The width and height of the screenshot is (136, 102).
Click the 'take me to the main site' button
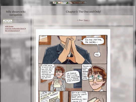pos(8,21)
